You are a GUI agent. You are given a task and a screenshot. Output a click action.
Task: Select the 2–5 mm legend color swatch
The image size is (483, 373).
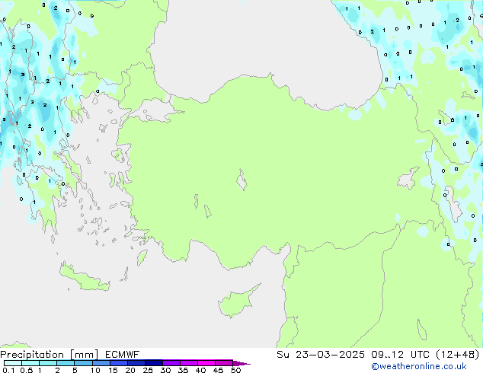[66, 363]
